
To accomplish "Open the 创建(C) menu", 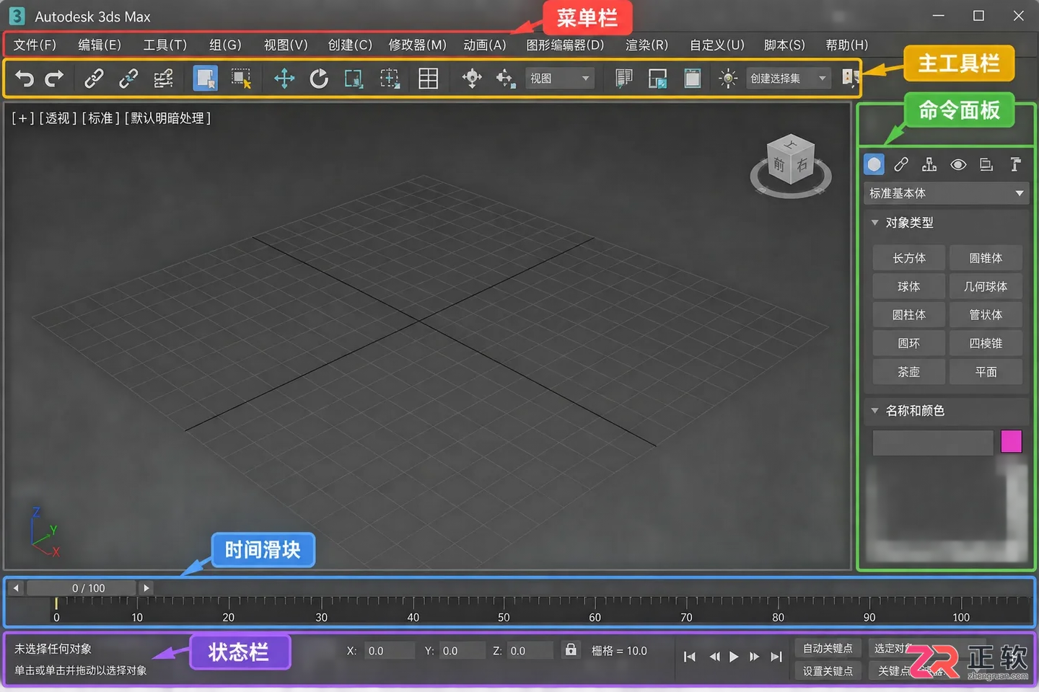I will click(x=350, y=45).
